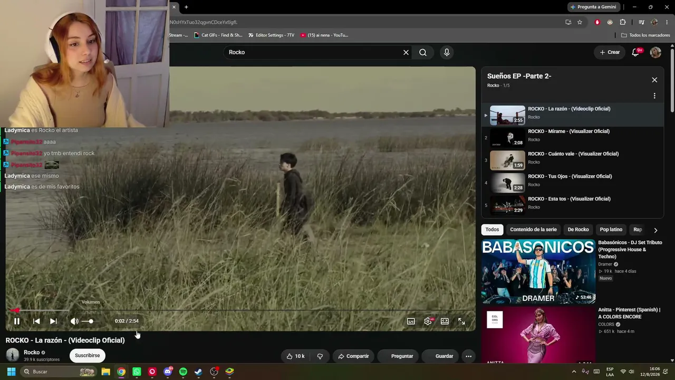The height and width of the screenshot is (380, 675).
Task: Click the taskbar Buscar search box
Action: pos(58,372)
